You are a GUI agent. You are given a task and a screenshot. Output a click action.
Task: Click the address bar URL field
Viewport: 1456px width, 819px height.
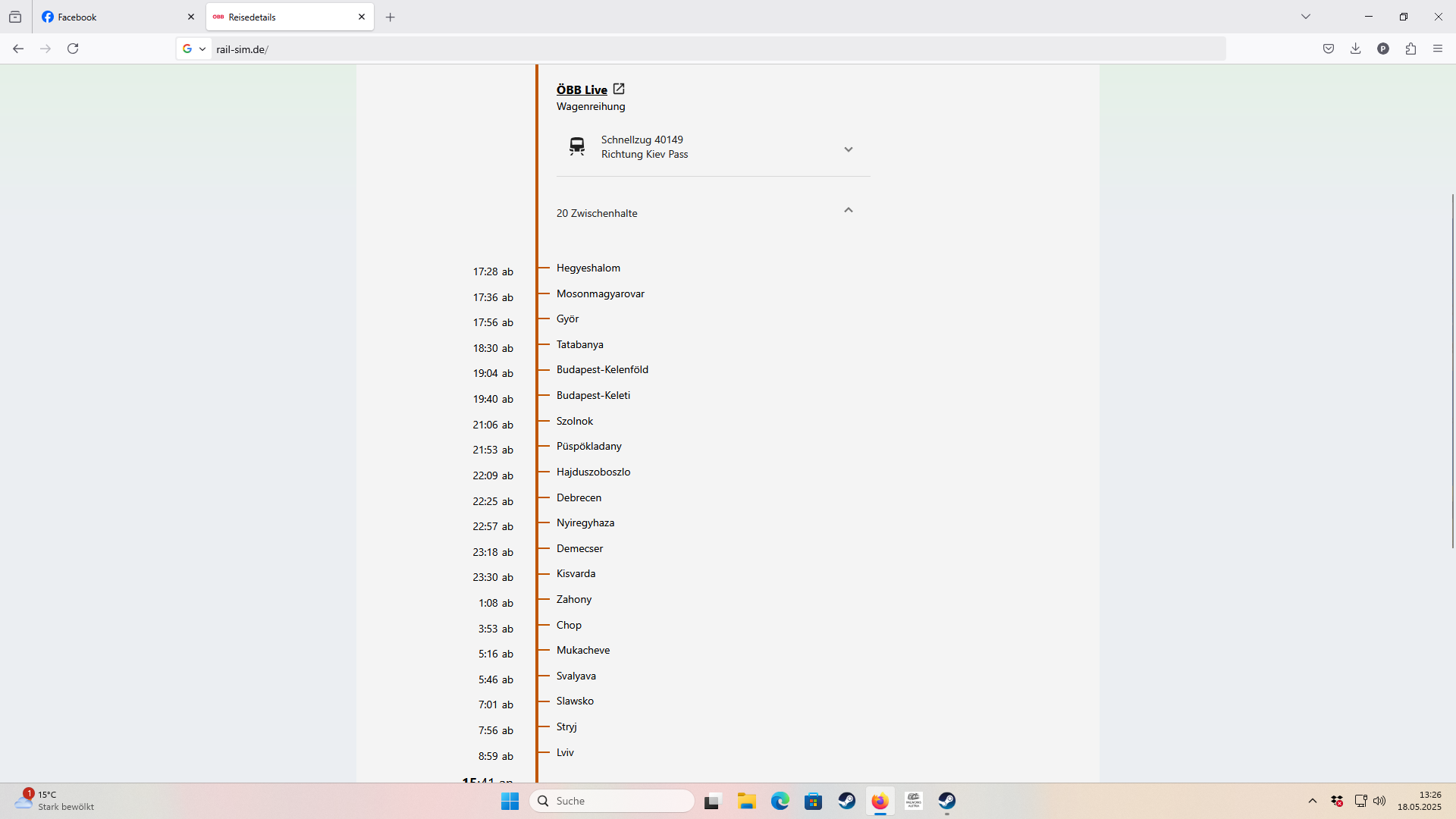[x=682, y=49]
